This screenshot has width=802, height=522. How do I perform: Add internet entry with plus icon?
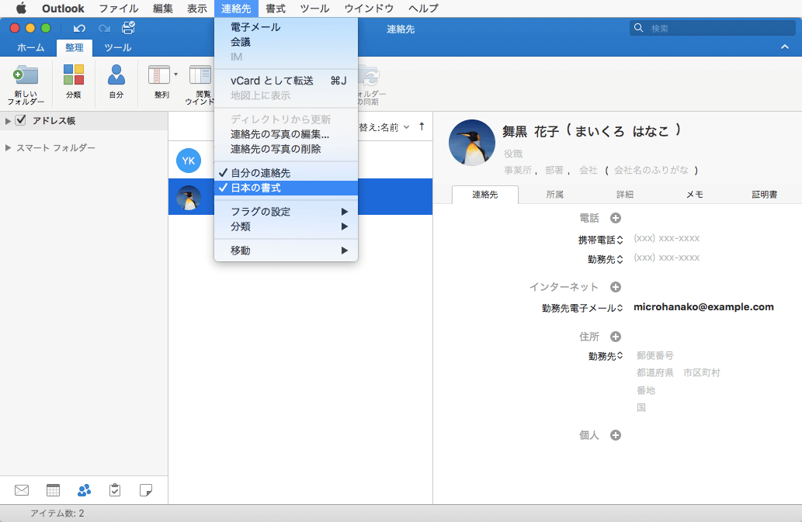(x=616, y=287)
